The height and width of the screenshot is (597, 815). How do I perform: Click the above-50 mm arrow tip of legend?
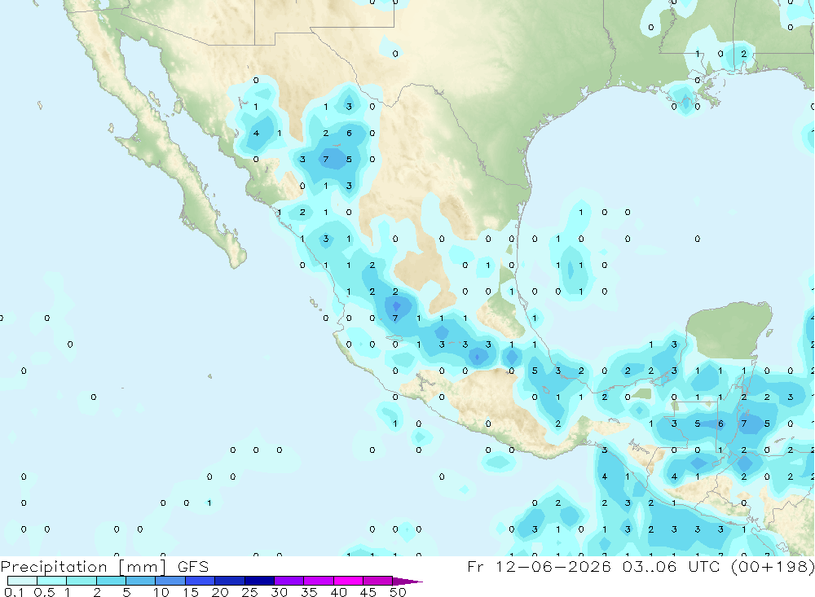(408, 582)
